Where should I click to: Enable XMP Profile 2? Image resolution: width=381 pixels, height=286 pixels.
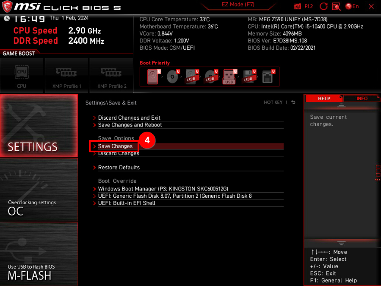111,75
